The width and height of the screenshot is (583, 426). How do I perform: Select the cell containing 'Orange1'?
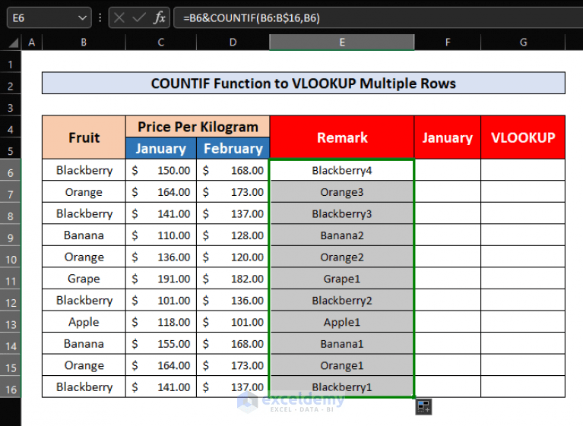(x=342, y=365)
